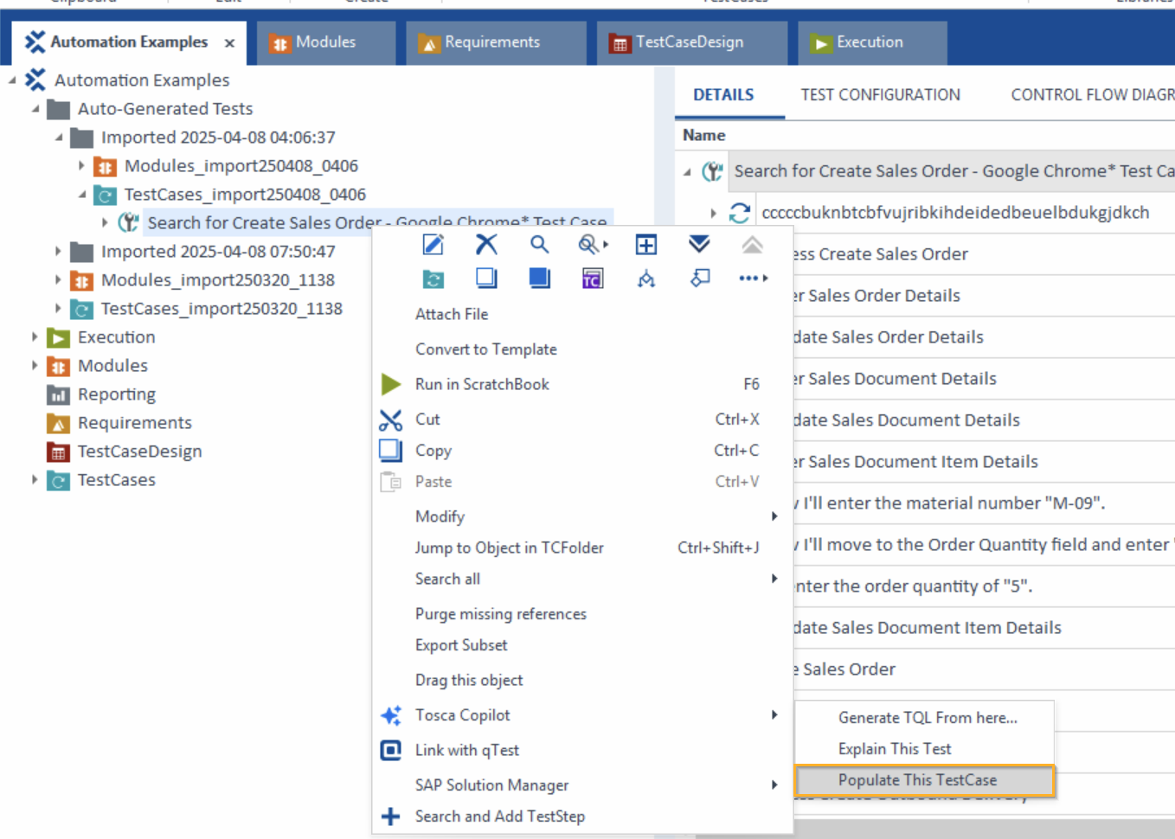The height and width of the screenshot is (839, 1175).
Task: Click the outlined copy squares icon
Action: point(486,279)
